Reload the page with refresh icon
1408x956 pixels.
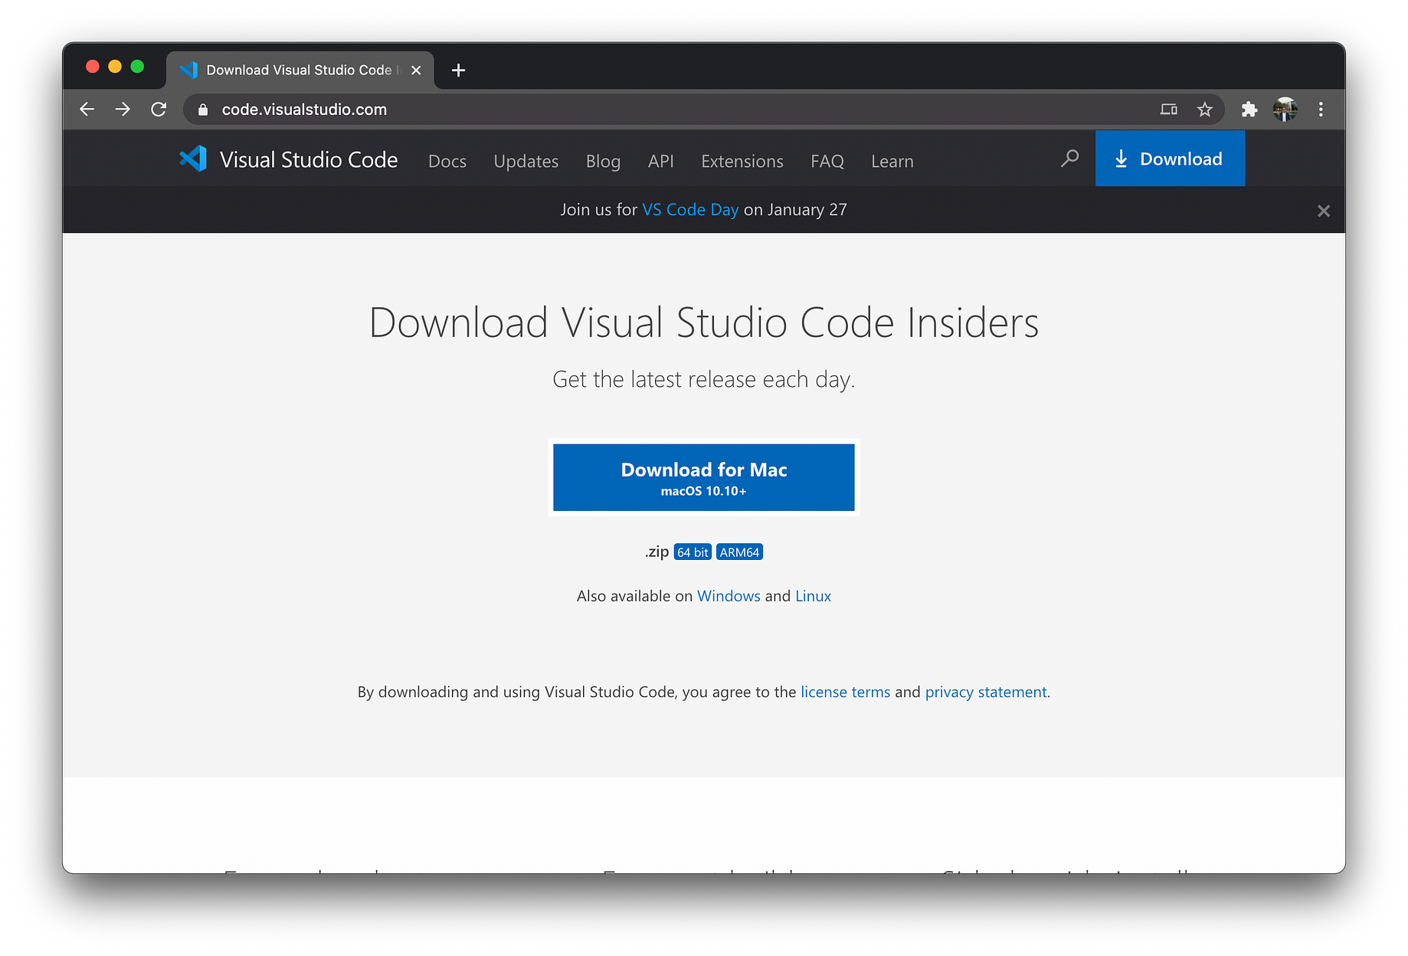159,110
